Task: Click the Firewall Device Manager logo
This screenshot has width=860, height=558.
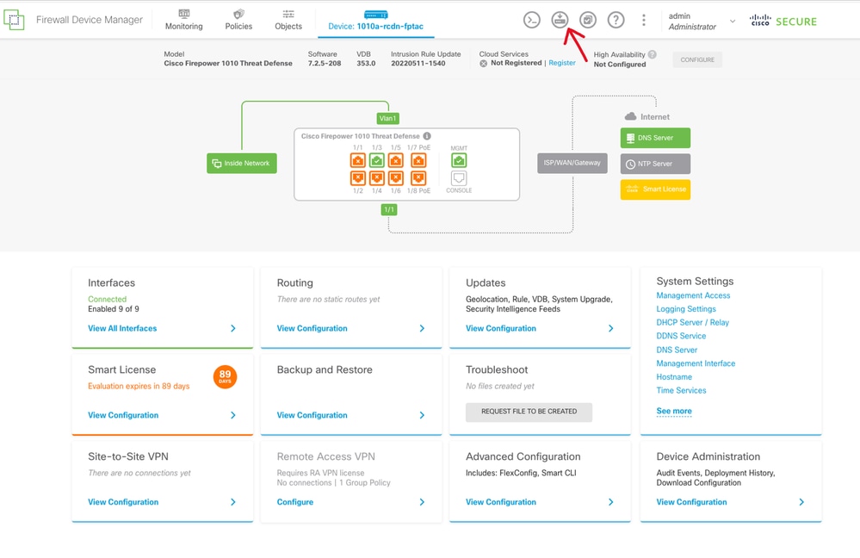Action: coord(14,20)
